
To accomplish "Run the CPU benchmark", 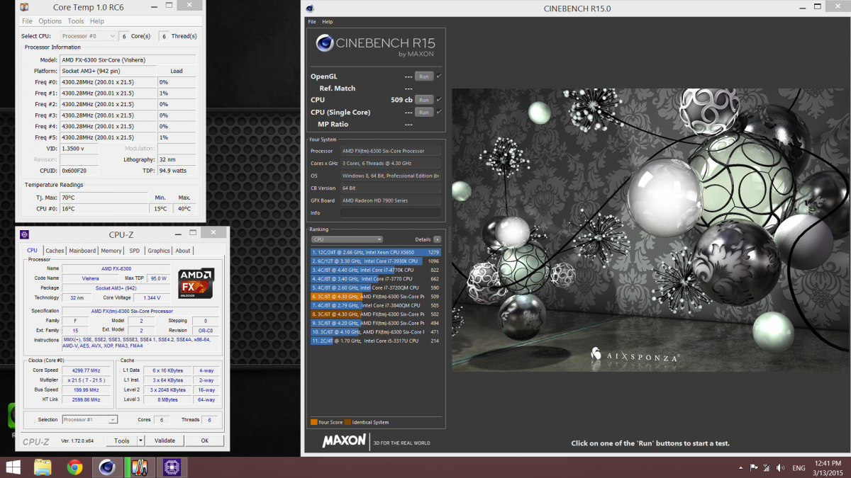I will (x=423, y=100).
